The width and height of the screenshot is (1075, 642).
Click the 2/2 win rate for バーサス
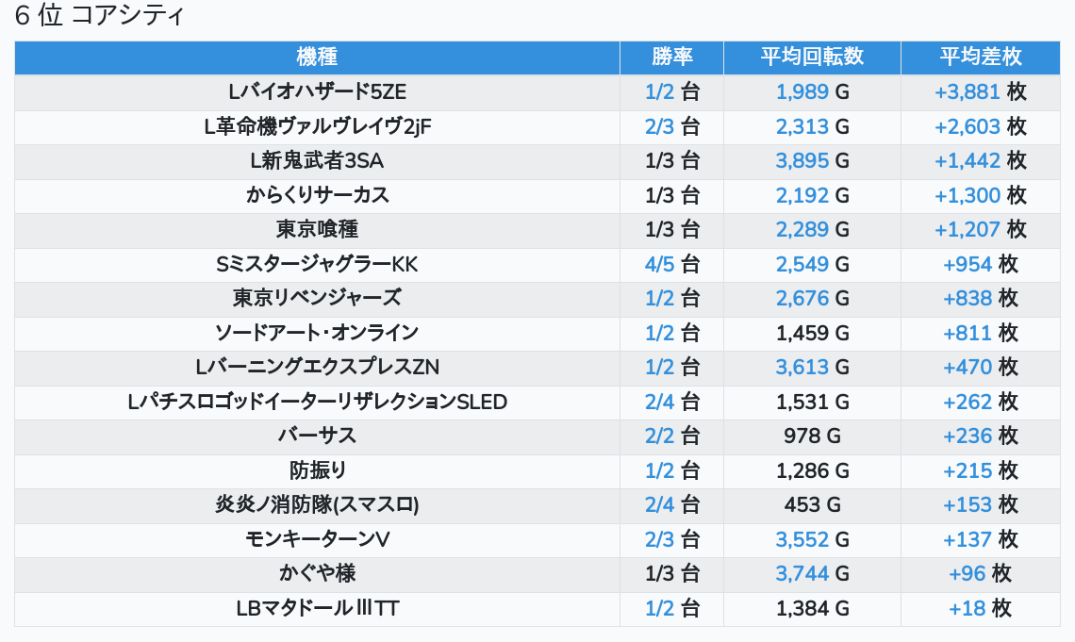click(660, 436)
